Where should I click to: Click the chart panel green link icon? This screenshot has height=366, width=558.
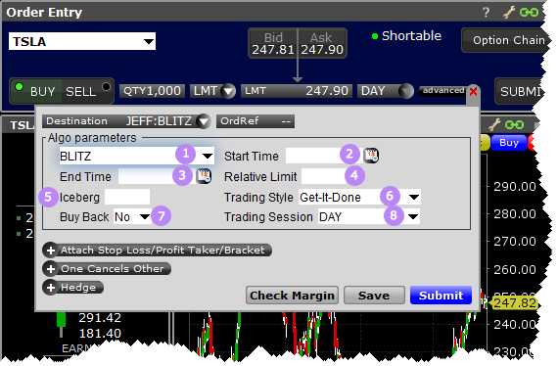[x=514, y=125]
